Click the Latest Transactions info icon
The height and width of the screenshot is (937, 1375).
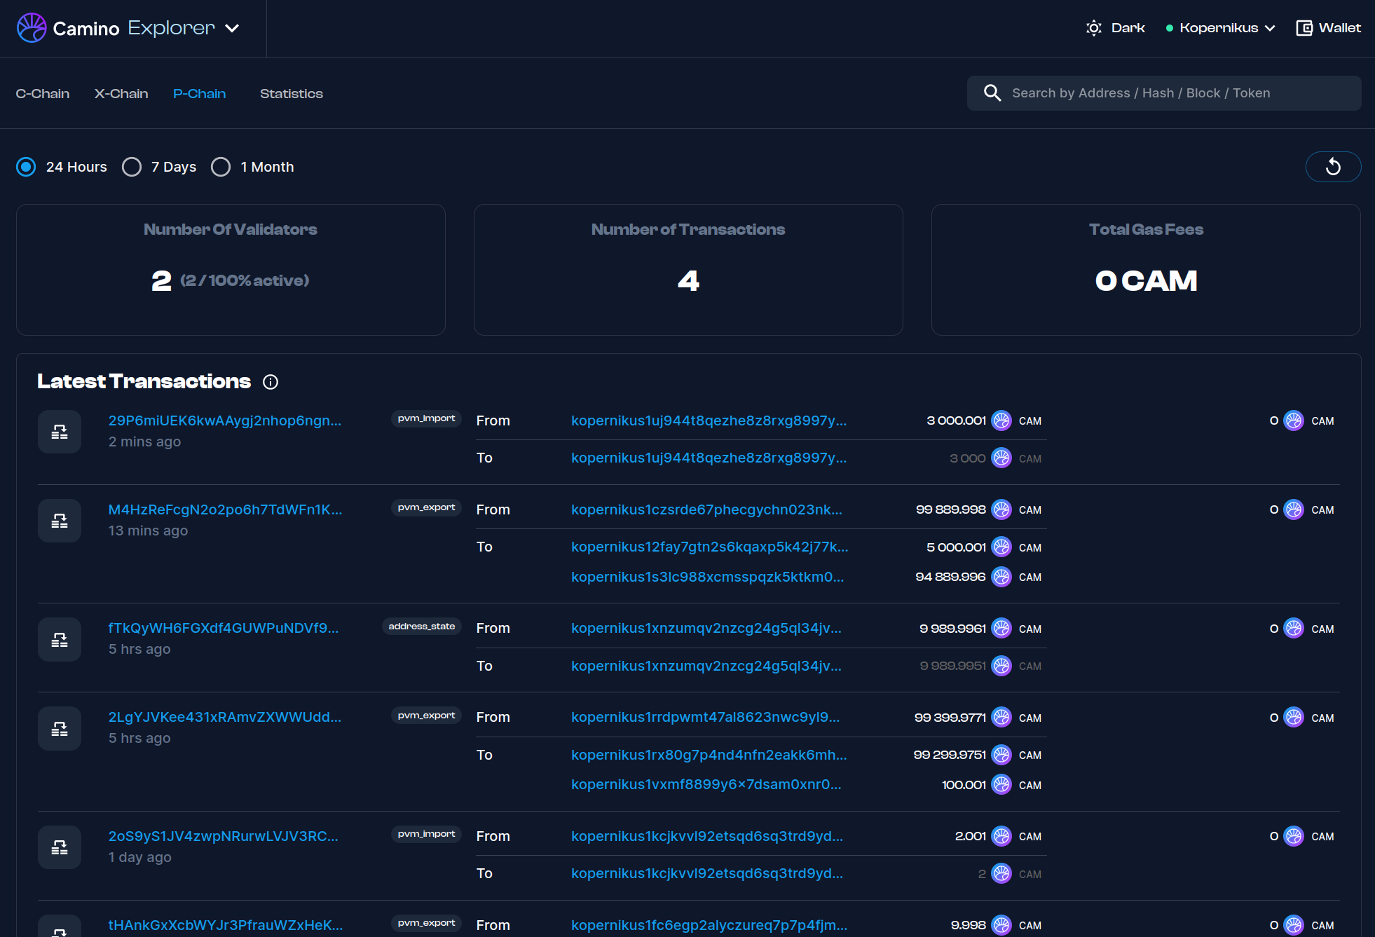pyautogui.click(x=271, y=382)
